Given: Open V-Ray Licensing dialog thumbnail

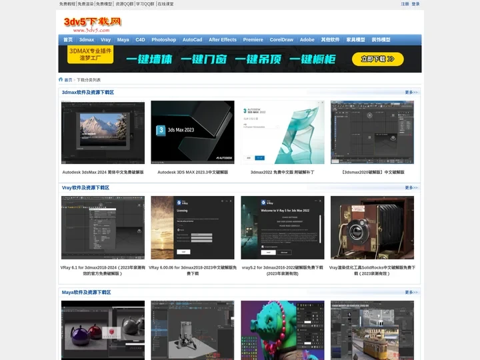Looking at the screenshot, I should 193,228.
